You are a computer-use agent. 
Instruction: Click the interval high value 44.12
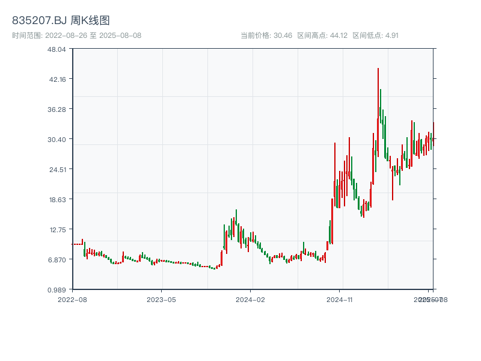[339, 35]
